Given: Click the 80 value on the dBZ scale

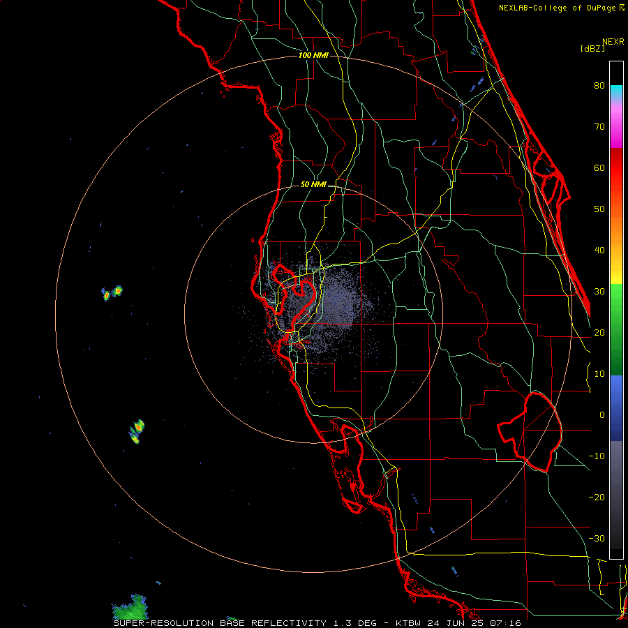Looking at the screenshot, I should click(x=599, y=85).
